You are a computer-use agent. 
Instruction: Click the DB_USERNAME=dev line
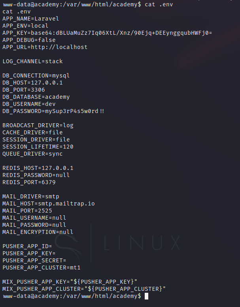[x=28, y=104]
